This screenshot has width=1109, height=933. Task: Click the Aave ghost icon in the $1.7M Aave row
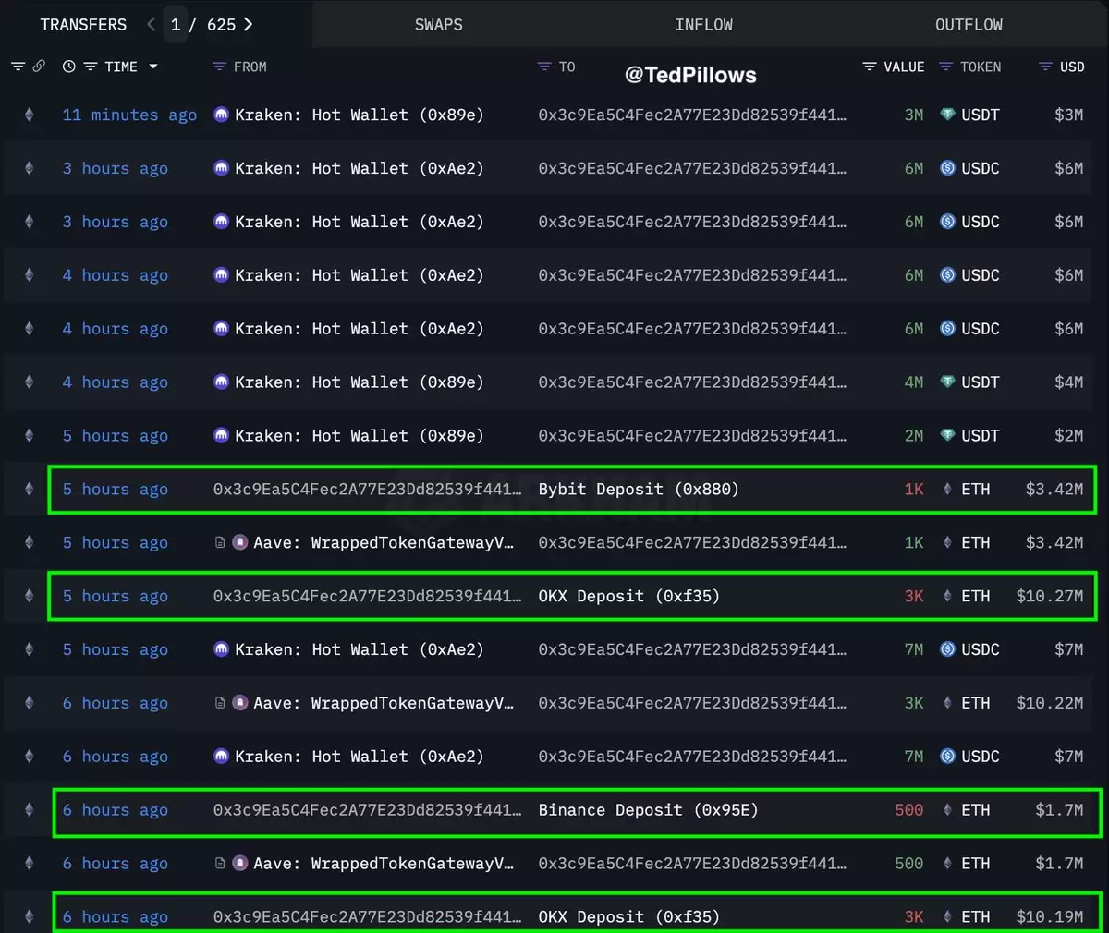click(239, 864)
